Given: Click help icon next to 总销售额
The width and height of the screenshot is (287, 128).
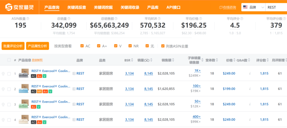Looking at the screenshot, I should (x=116, y=19).
